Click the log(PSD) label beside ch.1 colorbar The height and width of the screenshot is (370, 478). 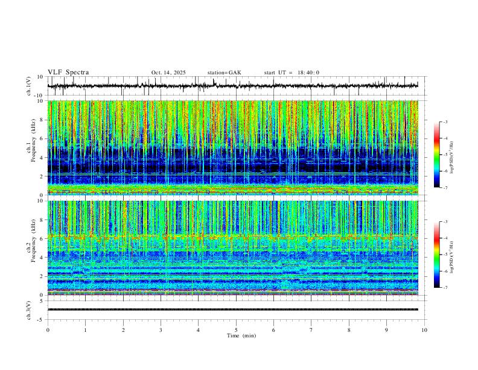pyautogui.click(x=452, y=158)
